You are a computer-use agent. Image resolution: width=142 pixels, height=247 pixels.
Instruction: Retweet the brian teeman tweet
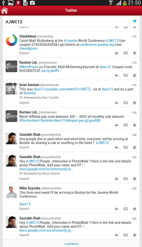click(125, 103)
